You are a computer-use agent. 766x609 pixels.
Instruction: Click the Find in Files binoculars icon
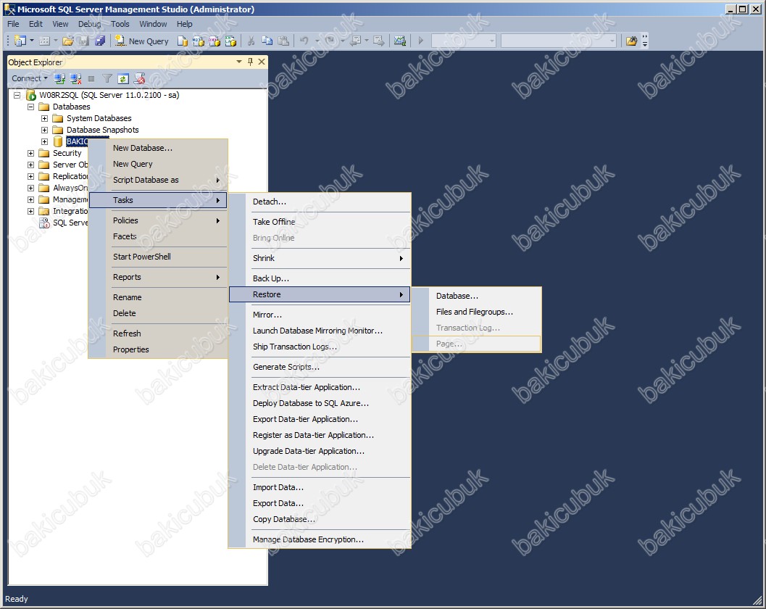tap(631, 41)
